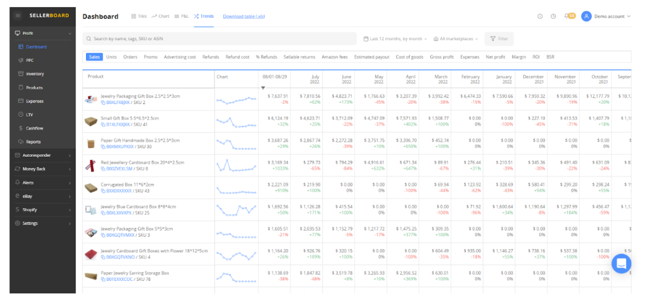Open the All marketplaces dropdown

pyautogui.click(x=455, y=39)
